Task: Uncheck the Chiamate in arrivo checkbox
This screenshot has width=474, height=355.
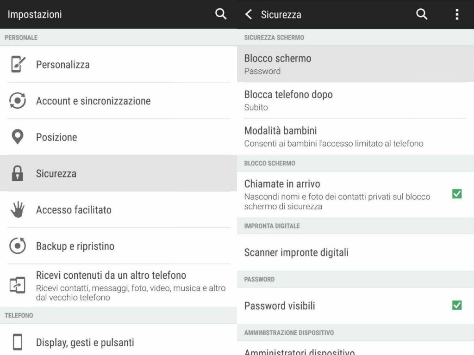Action: coord(457,194)
